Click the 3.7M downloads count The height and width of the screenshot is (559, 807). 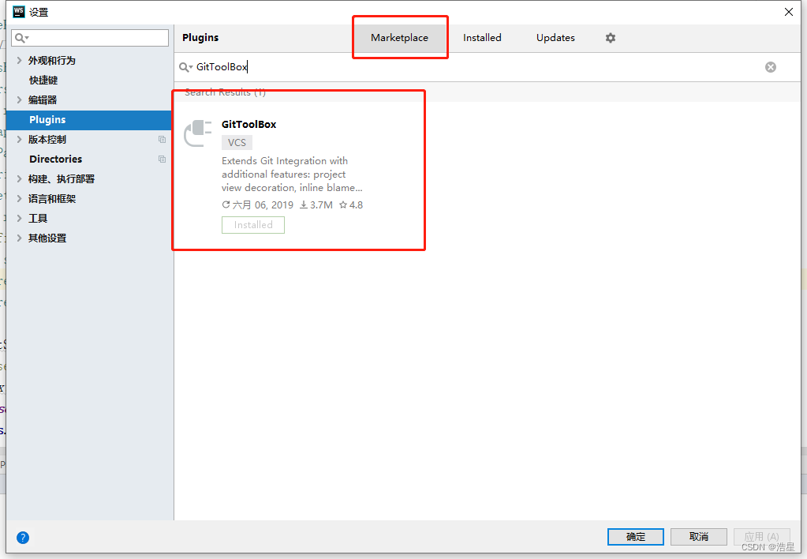316,205
